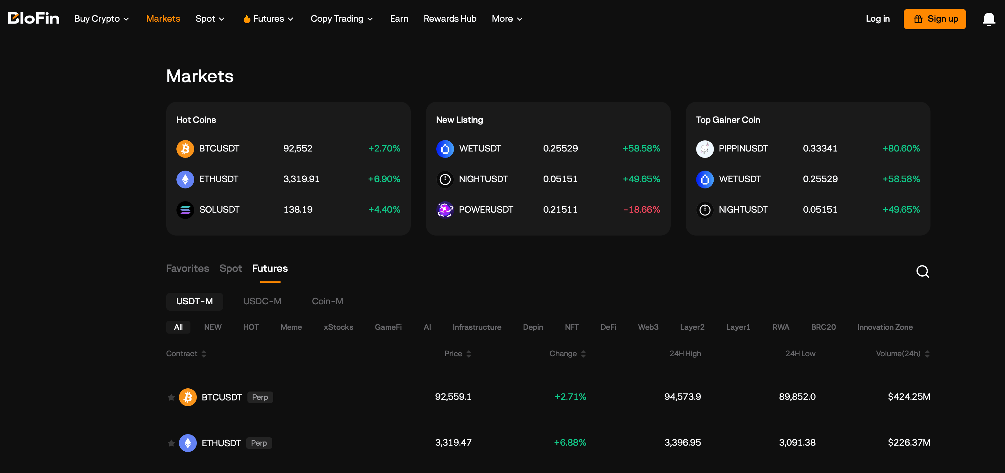
Task: Sort contracts by Price column
Action: pyautogui.click(x=458, y=353)
